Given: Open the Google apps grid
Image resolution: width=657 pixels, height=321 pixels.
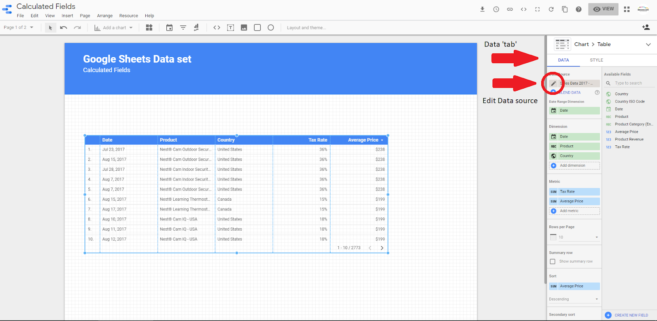Looking at the screenshot, I should coord(627,9).
